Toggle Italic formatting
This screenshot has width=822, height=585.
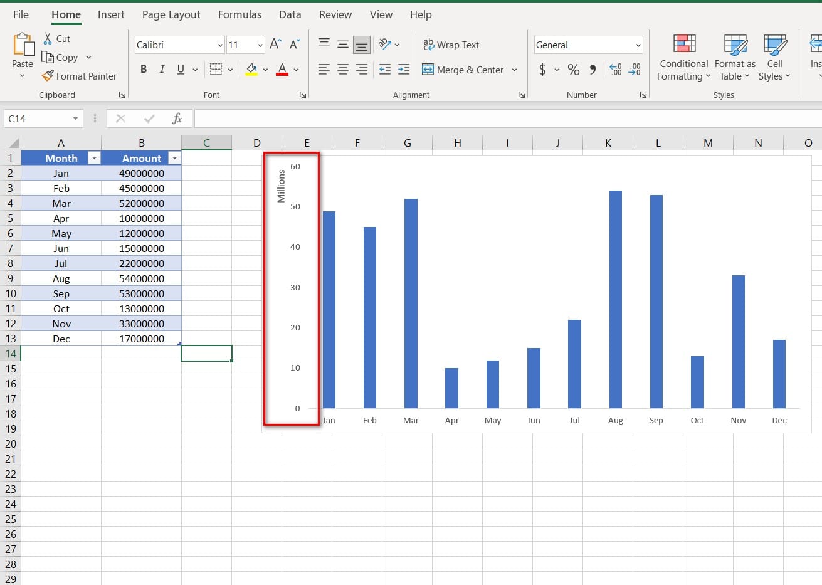point(162,70)
